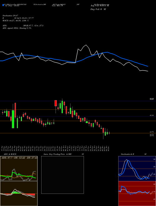The height and width of the screenshot is (206, 156).
Task: Click the 'Day Vol: 0 M' label
Action: click(x=98, y=9)
